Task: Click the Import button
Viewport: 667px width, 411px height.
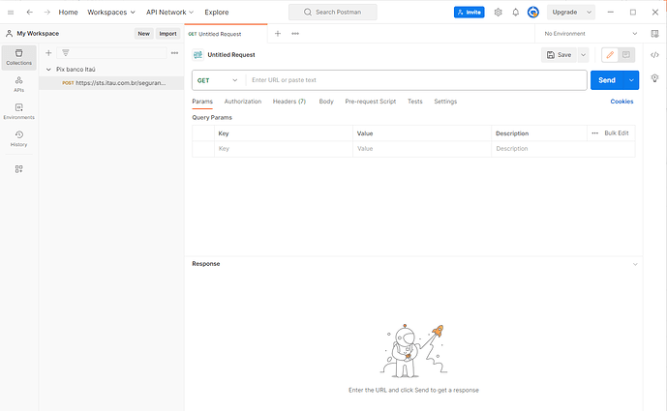Action: click(x=168, y=34)
